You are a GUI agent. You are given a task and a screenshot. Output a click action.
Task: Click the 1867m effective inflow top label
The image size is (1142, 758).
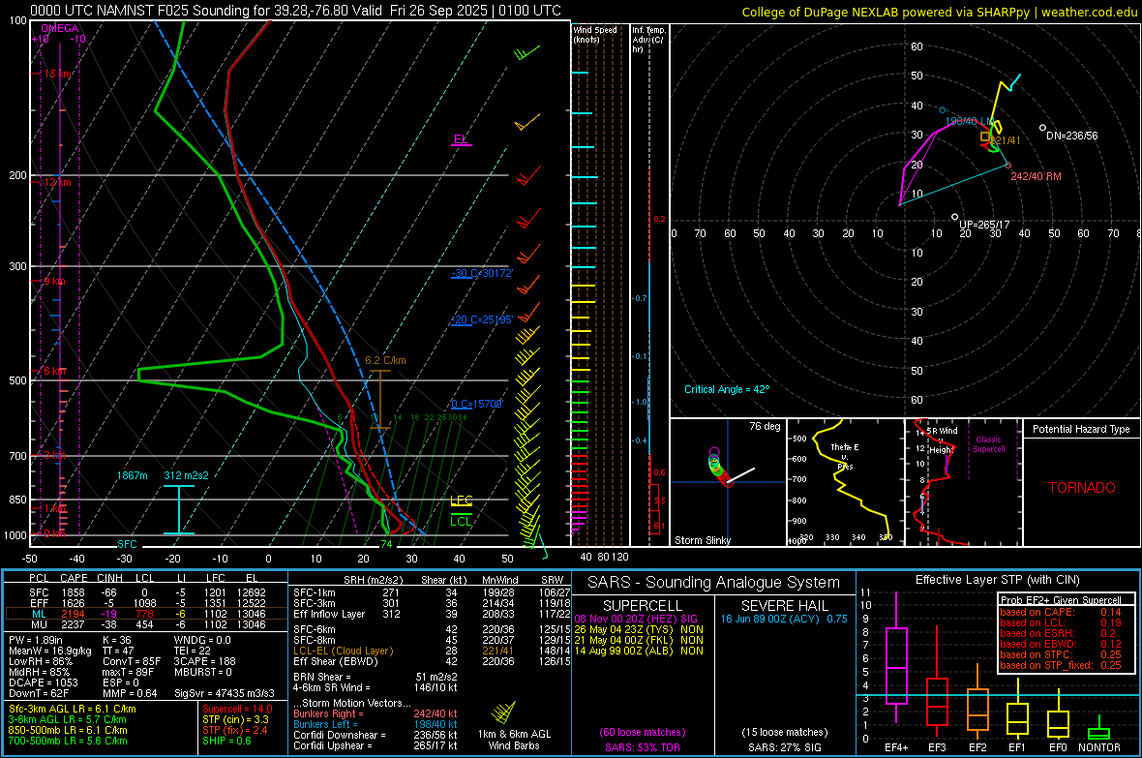point(132,475)
